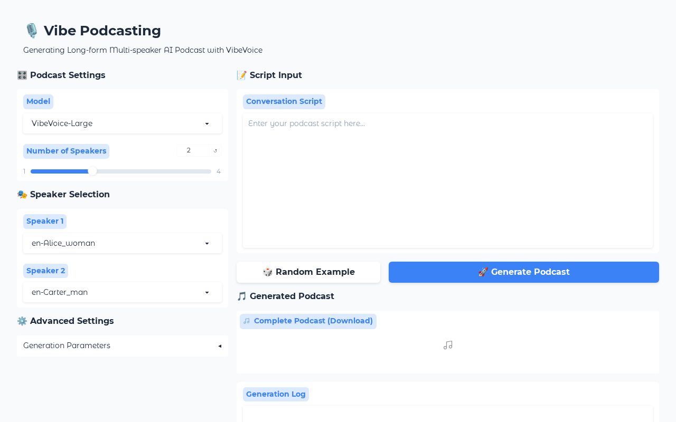The width and height of the screenshot is (676, 422).
Task: Reset the Number of Speakers value
Action: coord(215,151)
